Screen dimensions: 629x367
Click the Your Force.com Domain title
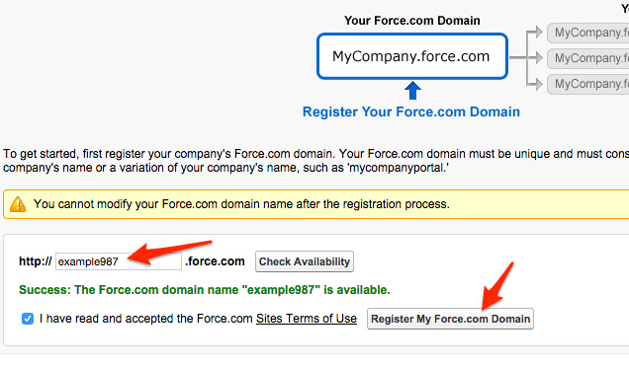(412, 21)
